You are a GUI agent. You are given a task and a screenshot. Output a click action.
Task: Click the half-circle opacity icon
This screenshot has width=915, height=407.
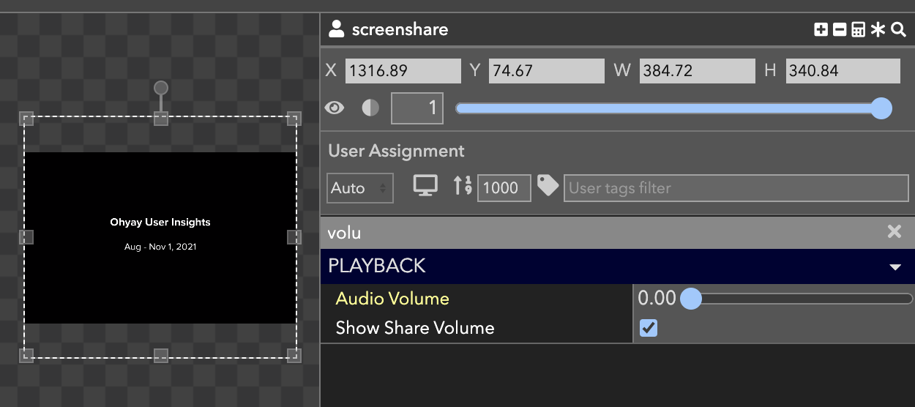[371, 108]
